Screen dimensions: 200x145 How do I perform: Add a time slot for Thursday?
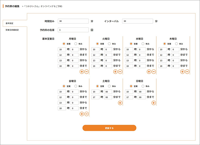[182, 72]
